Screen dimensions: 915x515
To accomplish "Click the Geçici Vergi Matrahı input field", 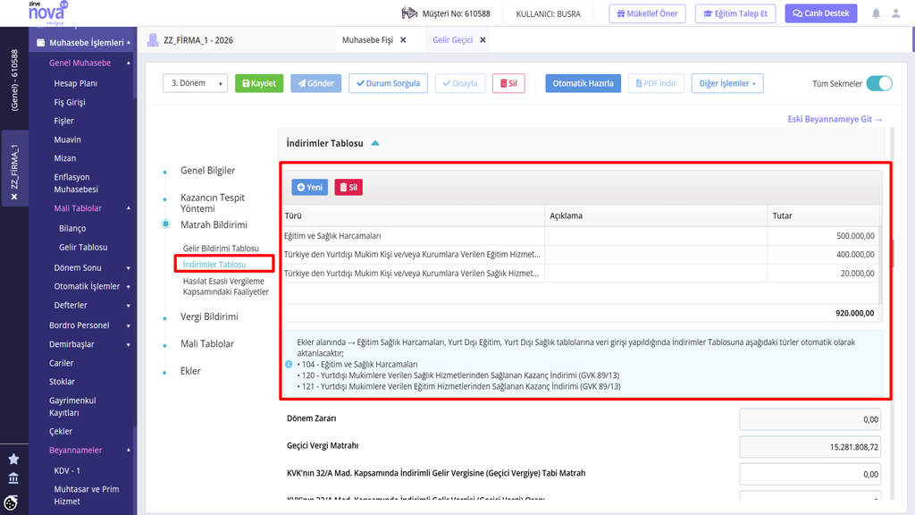I will tap(810, 447).
